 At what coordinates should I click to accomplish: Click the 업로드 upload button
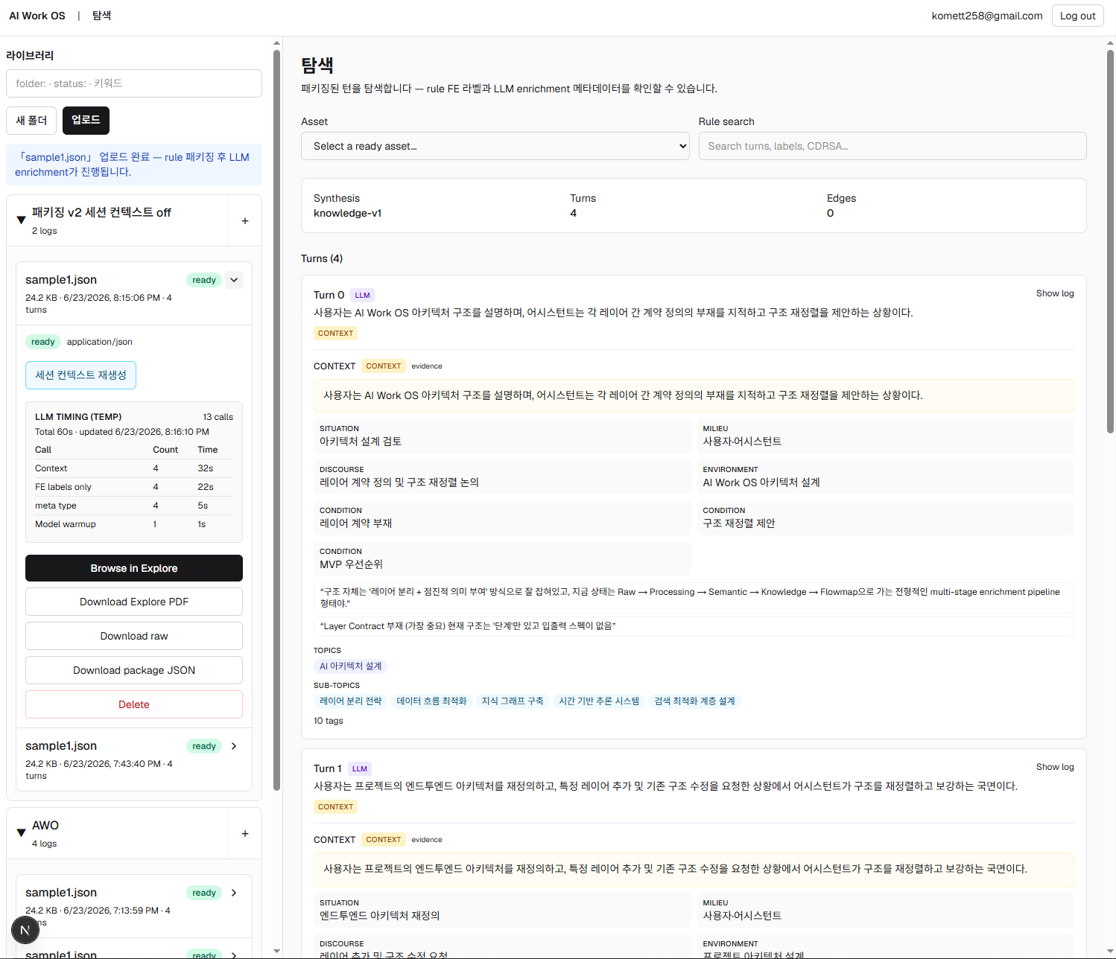86,121
